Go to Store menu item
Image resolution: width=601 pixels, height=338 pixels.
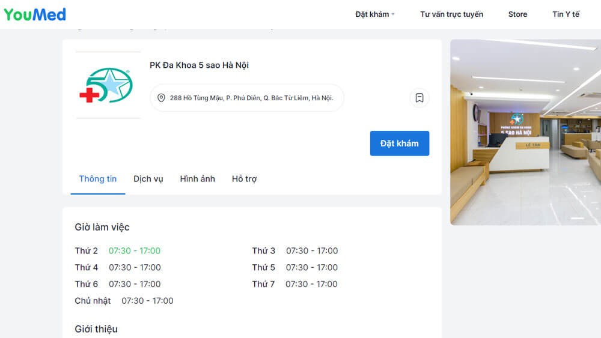coord(517,14)
